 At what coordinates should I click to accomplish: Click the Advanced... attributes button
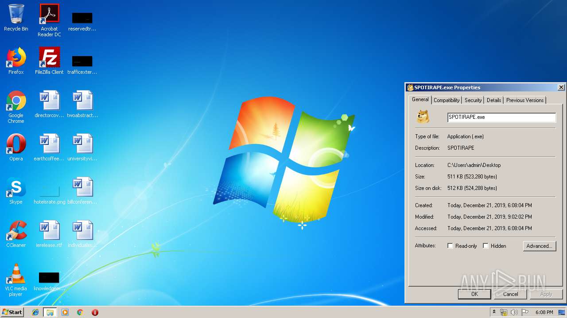pos(539,246)
